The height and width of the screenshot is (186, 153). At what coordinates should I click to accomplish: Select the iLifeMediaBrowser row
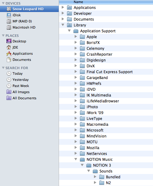(x=106, y=101)
